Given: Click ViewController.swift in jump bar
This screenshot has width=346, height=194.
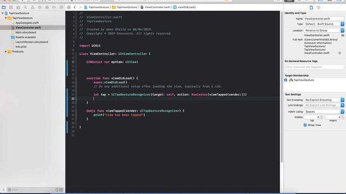Looking at the screenshot, I should coord(155,7).
